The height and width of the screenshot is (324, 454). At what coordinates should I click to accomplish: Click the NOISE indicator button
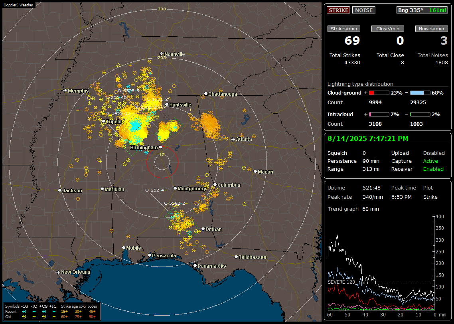pyautogui.click(x=364, y=10)
